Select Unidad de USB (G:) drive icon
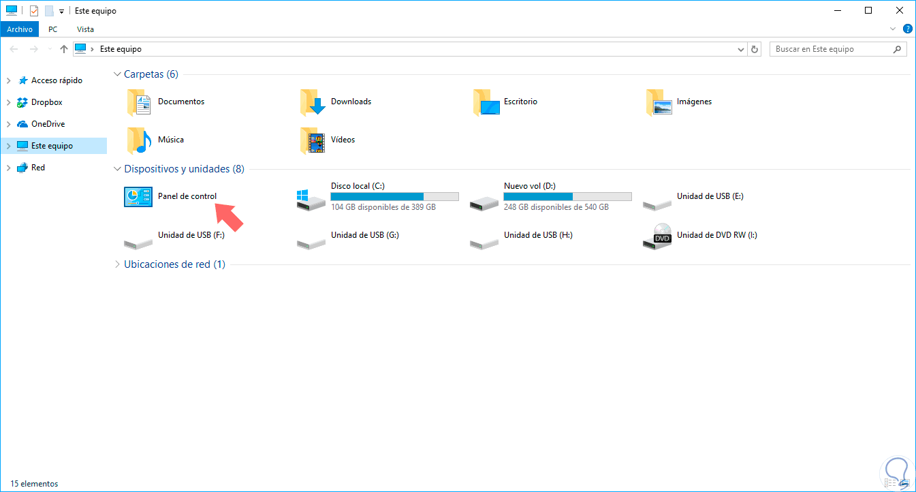The width and height of the screenshot is (916, 492). click(311, 241)
